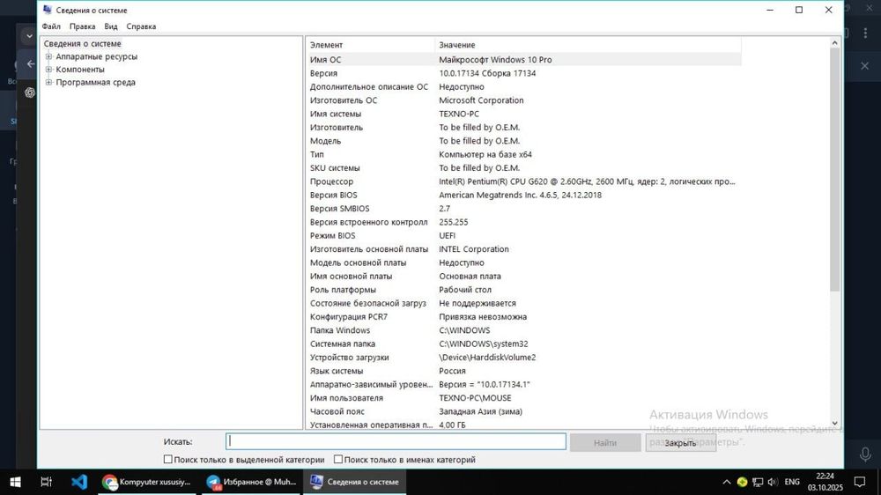Open network status tray icon

[x=758, y=482]
